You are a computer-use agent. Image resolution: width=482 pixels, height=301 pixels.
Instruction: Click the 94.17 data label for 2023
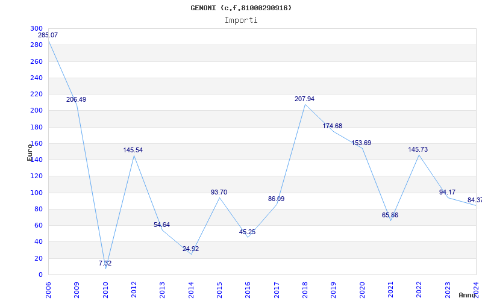point(447,193)
